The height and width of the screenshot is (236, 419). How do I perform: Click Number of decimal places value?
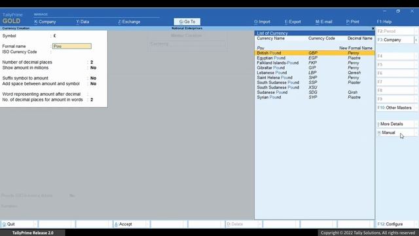[x=92, y=62]
